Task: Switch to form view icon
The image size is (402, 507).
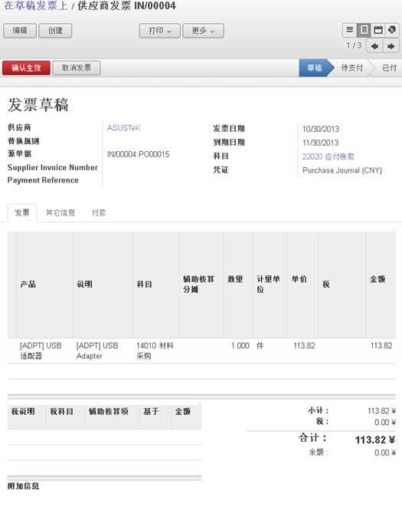Action: (364, 30)
